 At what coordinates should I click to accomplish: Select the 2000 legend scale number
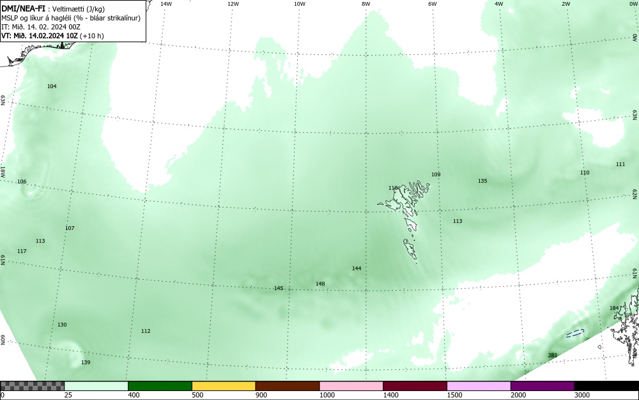coord(518,395)
